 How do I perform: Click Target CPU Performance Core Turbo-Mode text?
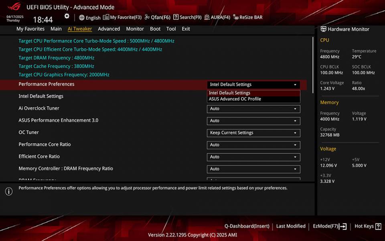(x=96, y=41)
